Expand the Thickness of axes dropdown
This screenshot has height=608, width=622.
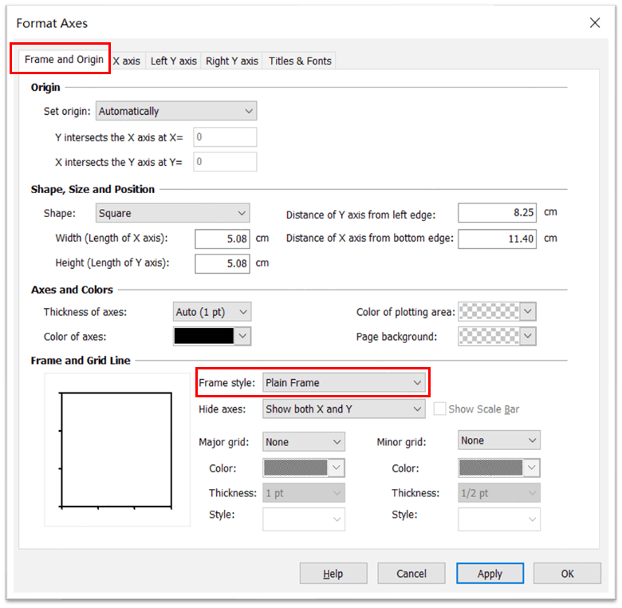(x=211, y=312)
